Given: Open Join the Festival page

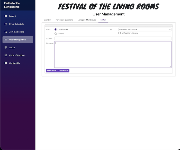Looking at the screenshot, I should [x=18, y=32].
